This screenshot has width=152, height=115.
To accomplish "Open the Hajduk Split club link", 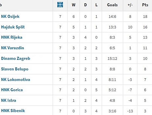I will point(13,27).
